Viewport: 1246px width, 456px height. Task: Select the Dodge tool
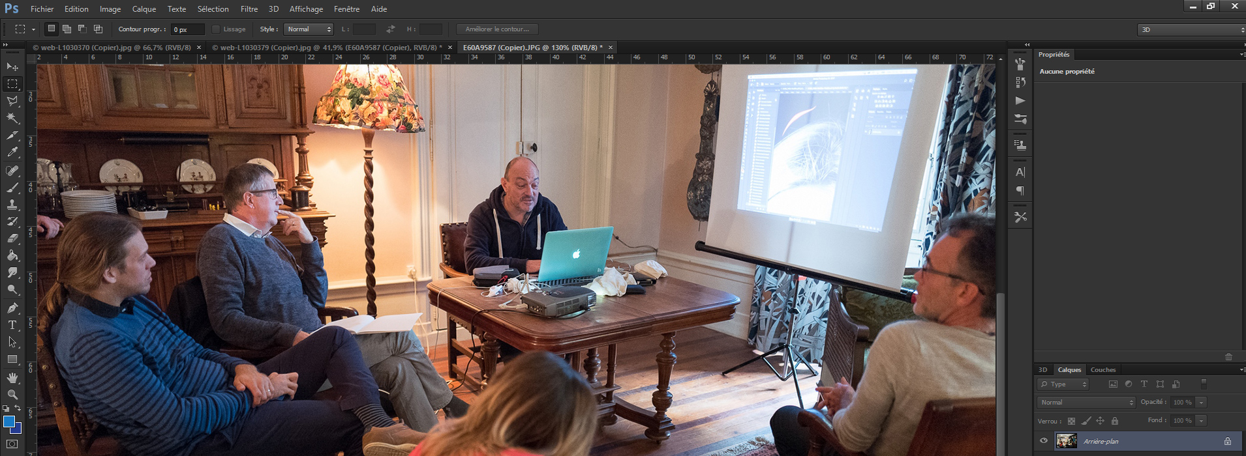pos(12,289)
